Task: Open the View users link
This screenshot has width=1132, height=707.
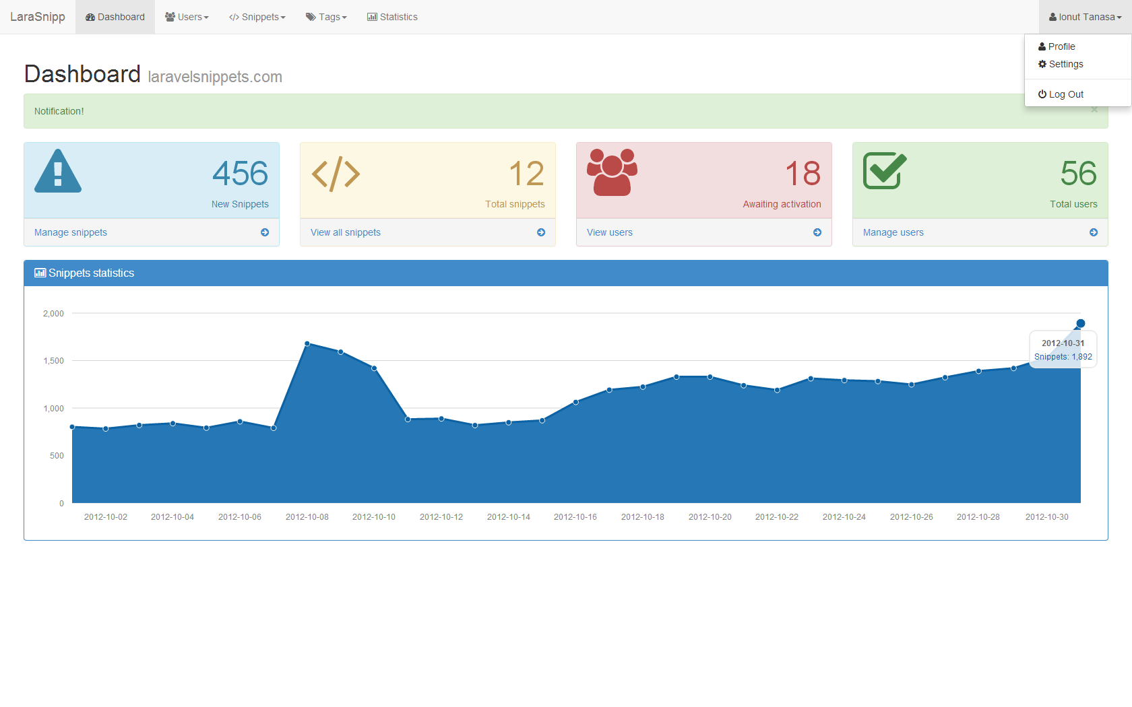Action: click(610, 232)
